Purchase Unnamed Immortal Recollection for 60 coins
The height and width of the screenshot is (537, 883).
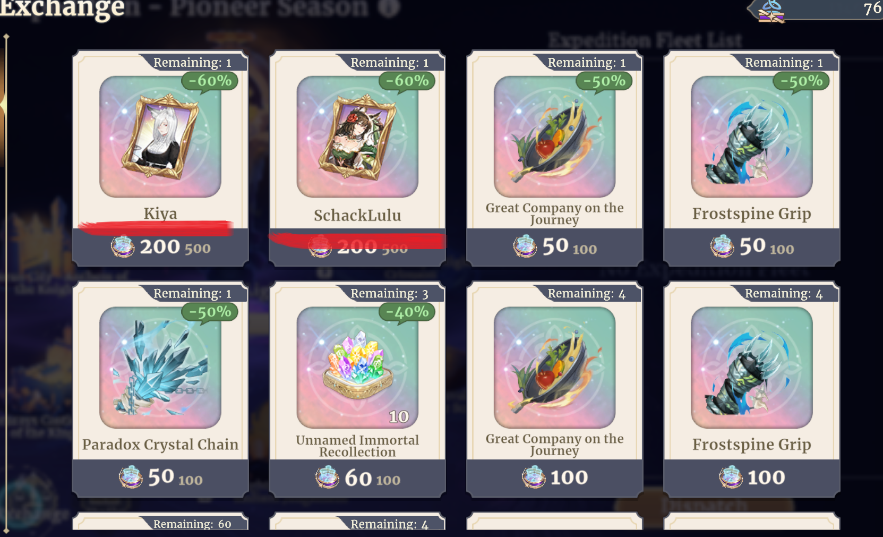[x=357, y=478]
